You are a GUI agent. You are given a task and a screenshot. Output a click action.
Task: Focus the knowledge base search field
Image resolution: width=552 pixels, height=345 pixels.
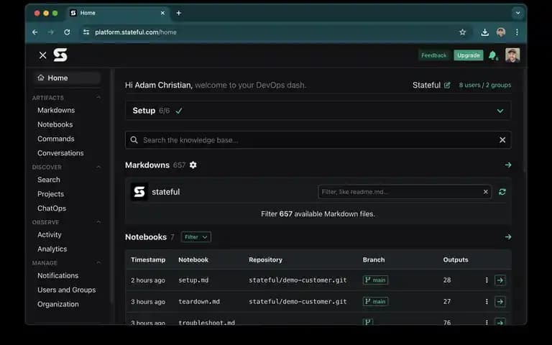pyautogui.click(x=318, y=140)
